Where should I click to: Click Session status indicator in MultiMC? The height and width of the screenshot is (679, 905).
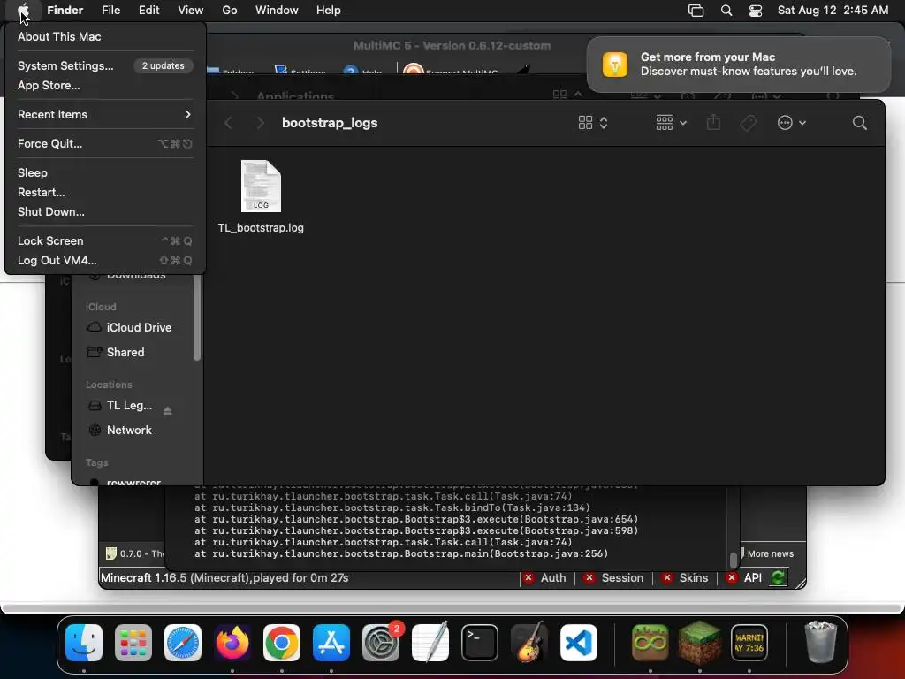[x=614, y=578]
